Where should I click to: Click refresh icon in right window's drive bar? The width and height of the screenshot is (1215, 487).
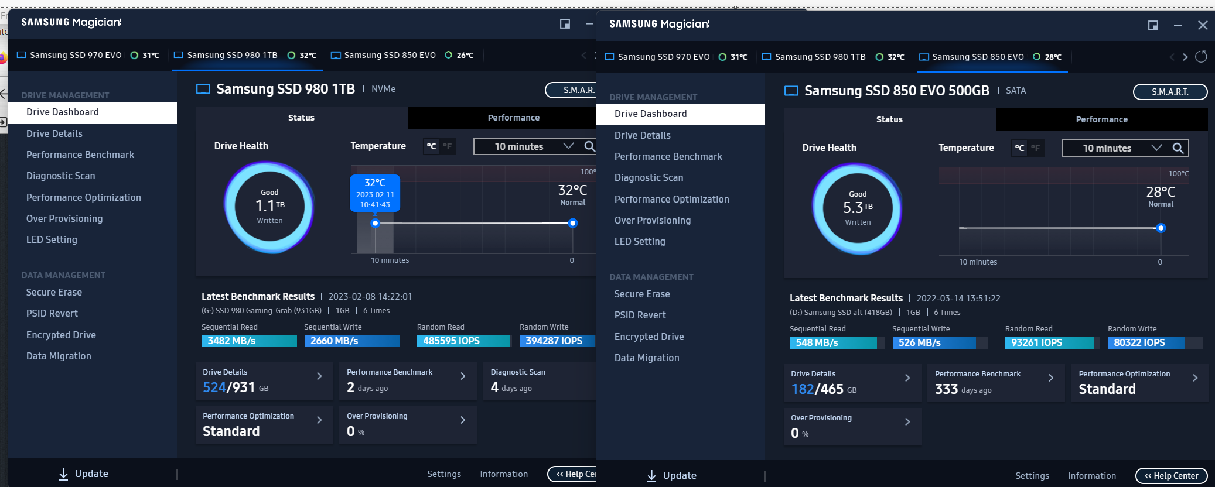1201,57
